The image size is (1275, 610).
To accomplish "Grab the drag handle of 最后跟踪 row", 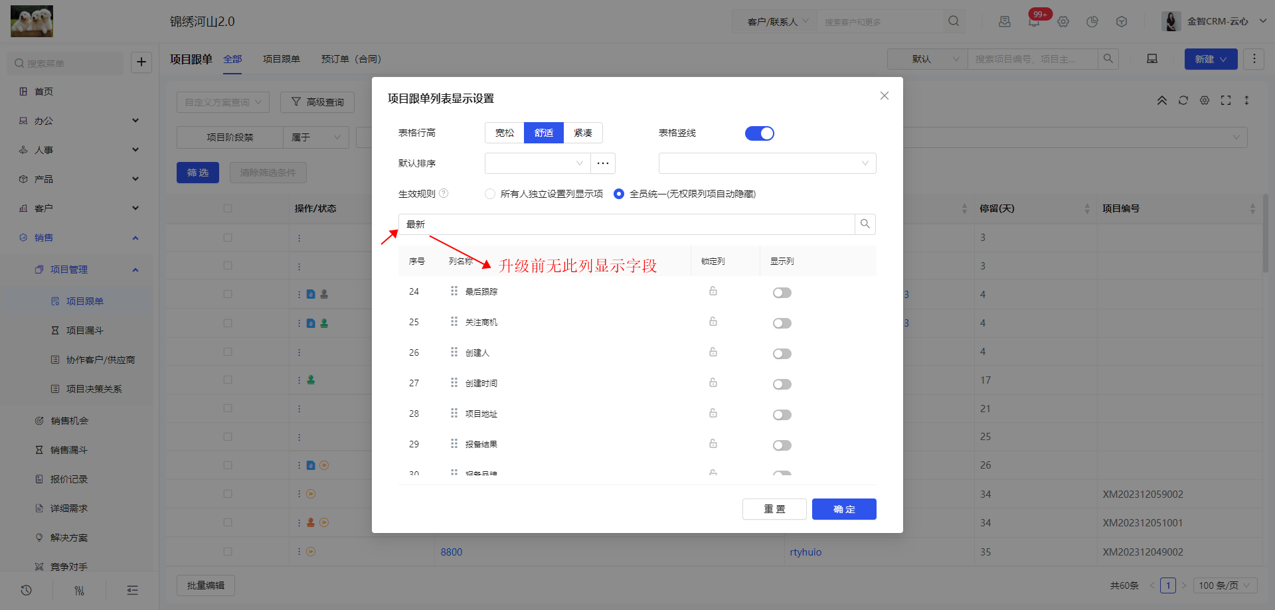I will tap(454, 291).
